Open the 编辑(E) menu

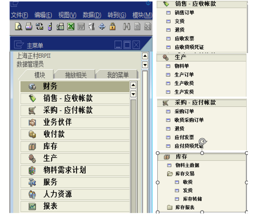tap(43, 15)
